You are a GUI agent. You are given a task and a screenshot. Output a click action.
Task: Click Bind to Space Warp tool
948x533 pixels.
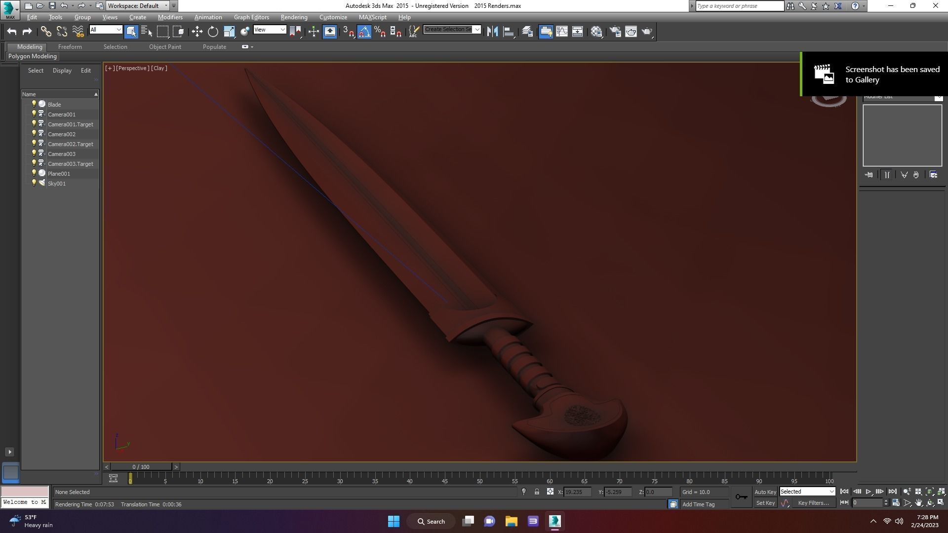(x=78, y=32)
